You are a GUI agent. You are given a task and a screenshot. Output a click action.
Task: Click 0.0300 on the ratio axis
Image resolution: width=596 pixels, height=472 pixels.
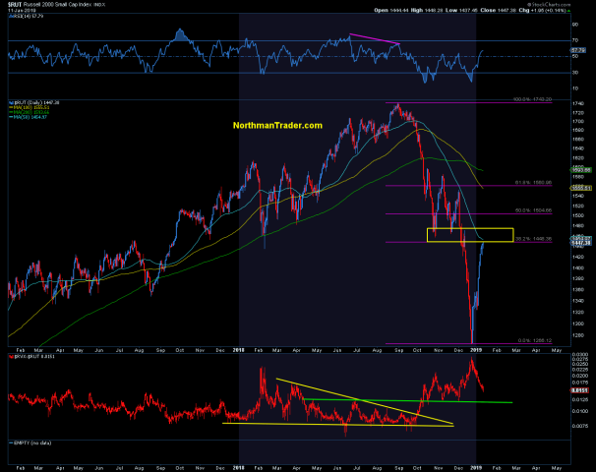point(579,355)
